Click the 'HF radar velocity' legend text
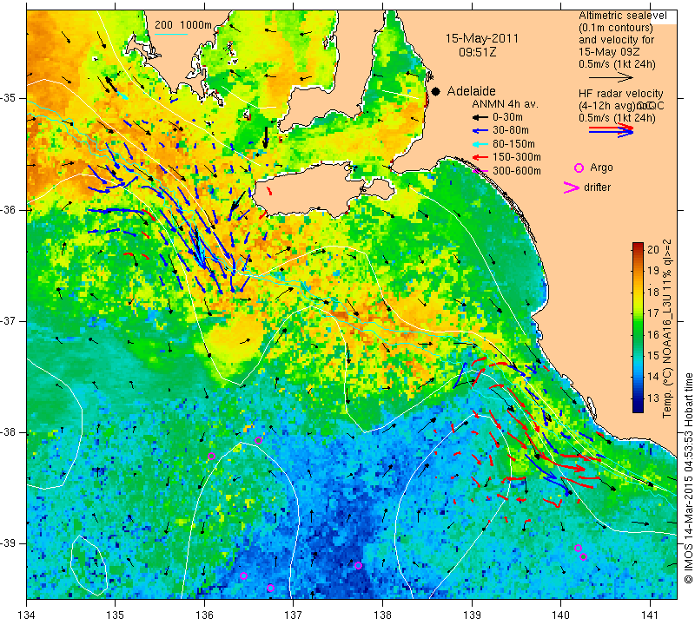The height and width of the screenshot is (625, 695). 620,94
